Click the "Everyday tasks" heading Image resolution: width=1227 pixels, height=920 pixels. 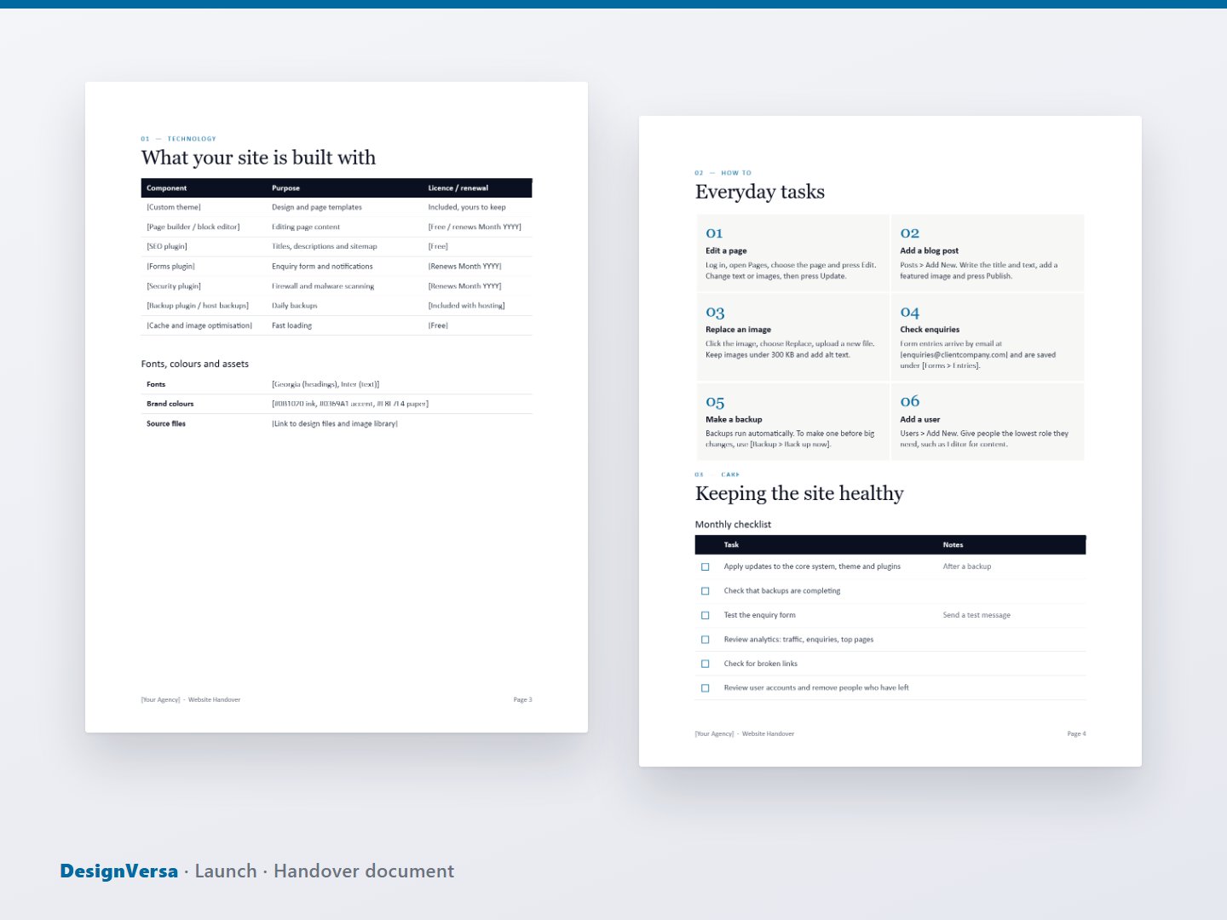(x=760, y=192)
